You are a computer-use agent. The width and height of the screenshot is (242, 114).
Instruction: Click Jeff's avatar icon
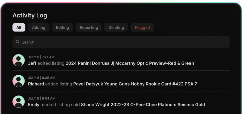click(x=19, y=60)
